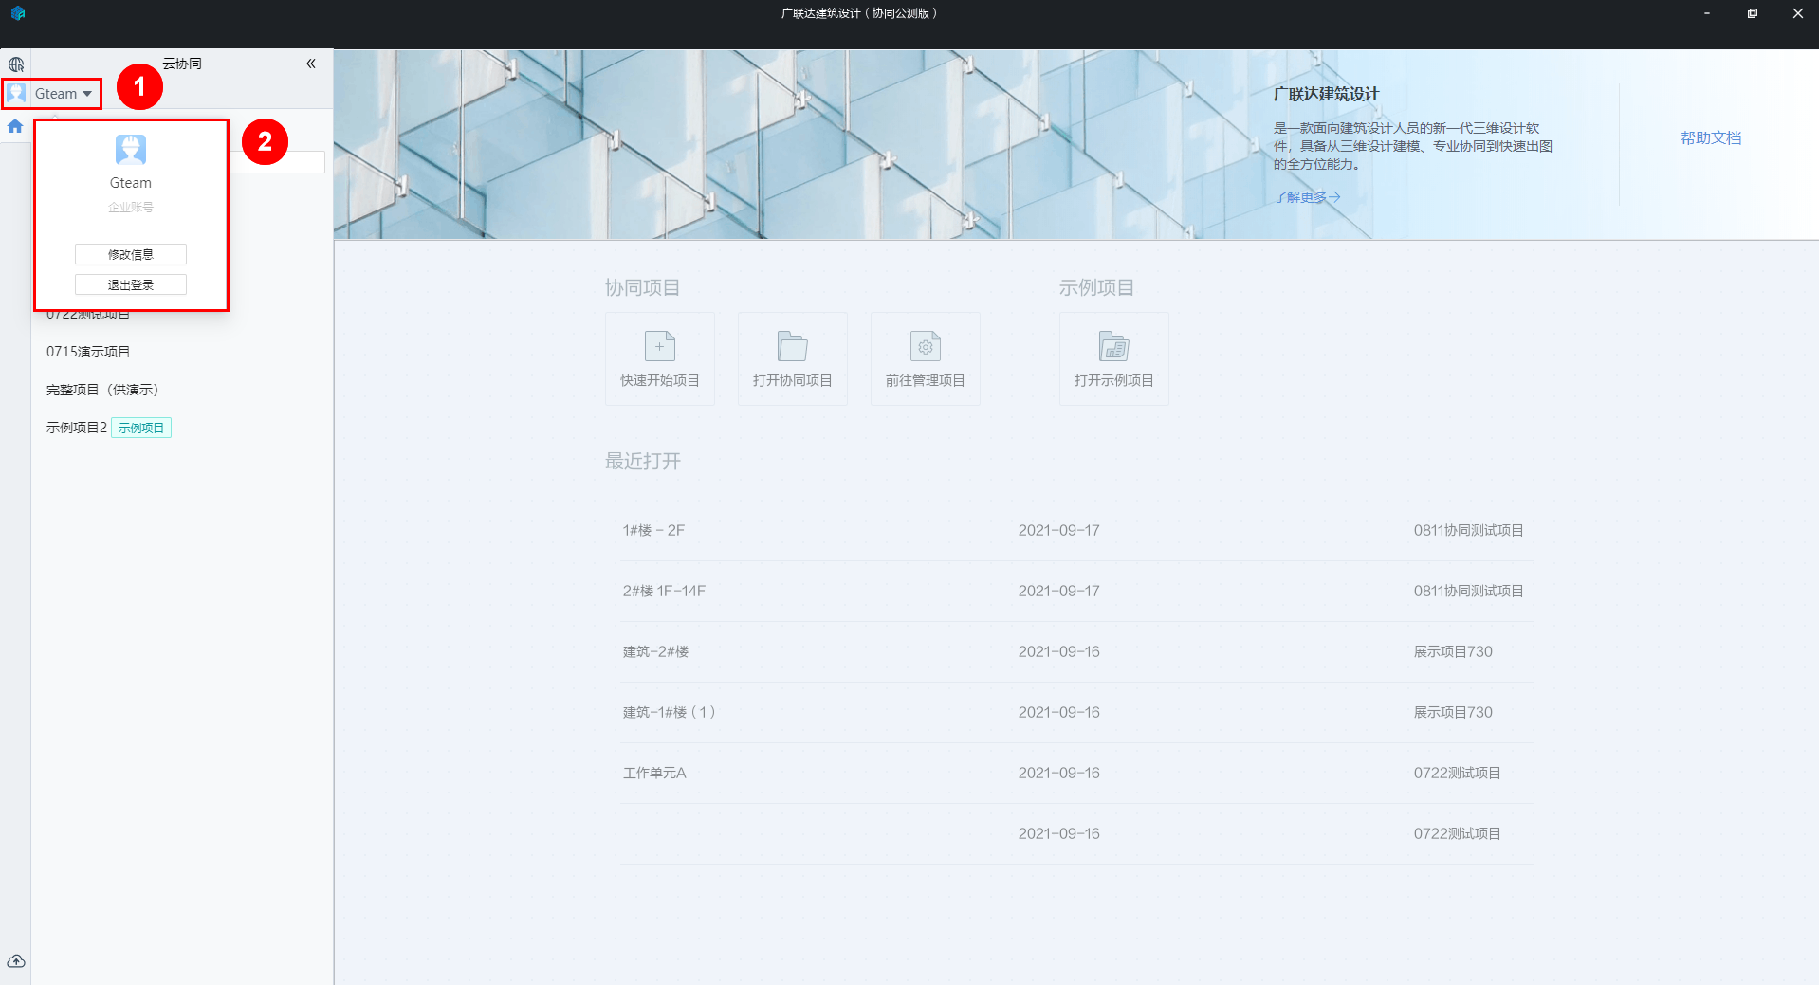The height and width of the screenshot is (985, 1819).
Task: Select the 示例项目2 project
Action: 76,428
